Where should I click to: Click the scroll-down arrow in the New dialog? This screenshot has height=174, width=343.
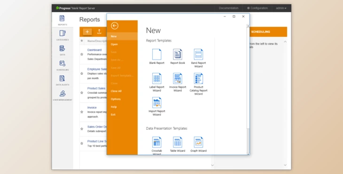(248, 154)
